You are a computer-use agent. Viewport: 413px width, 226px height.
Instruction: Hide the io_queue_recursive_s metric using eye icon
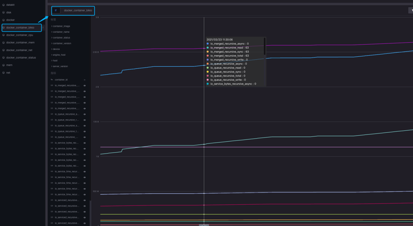pyautogui.click(x=85, y=126)
